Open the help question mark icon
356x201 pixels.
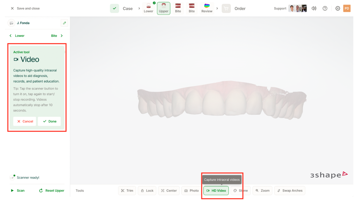325,8
